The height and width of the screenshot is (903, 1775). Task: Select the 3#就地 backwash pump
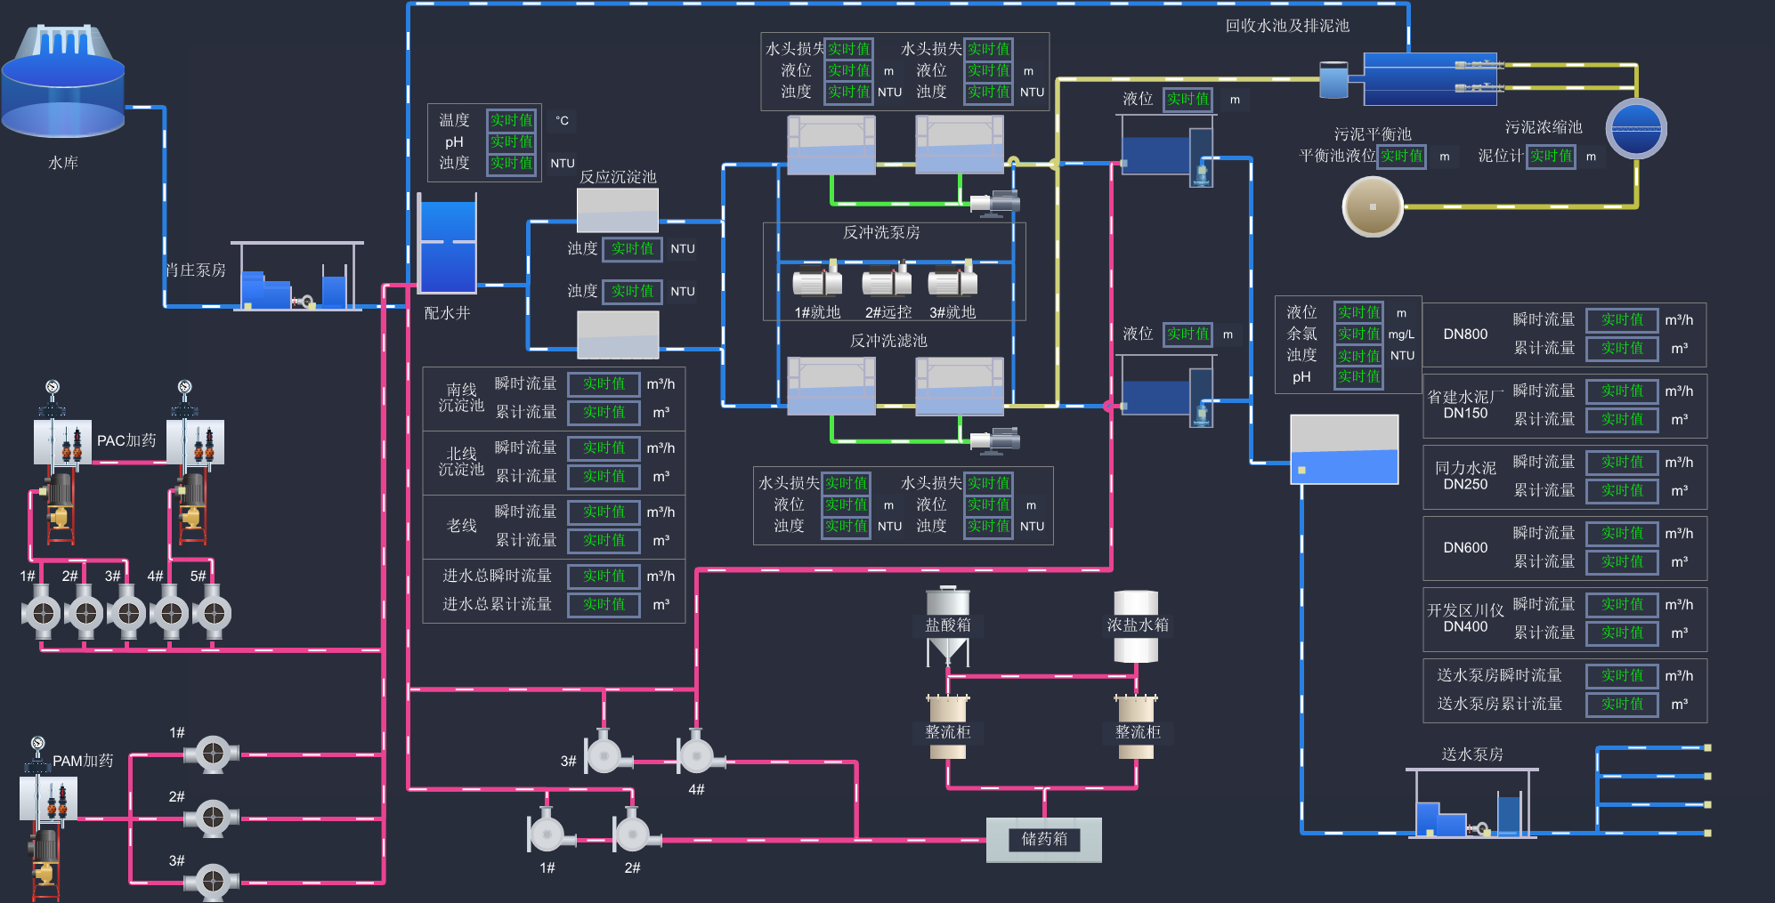tap(952, 281)
